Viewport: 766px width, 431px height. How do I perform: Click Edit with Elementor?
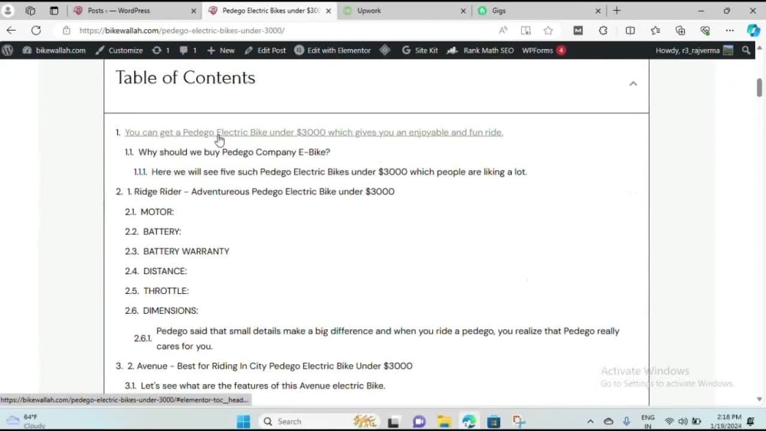click(332, 51)
